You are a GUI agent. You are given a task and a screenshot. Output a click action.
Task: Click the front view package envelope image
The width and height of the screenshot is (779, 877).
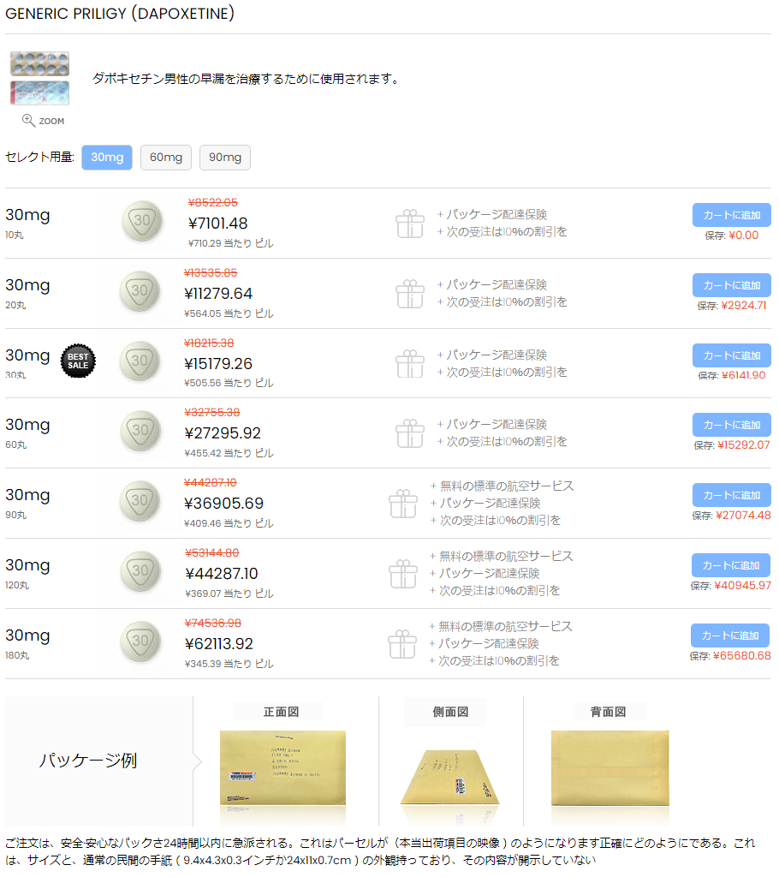click(x=282, y=768)
